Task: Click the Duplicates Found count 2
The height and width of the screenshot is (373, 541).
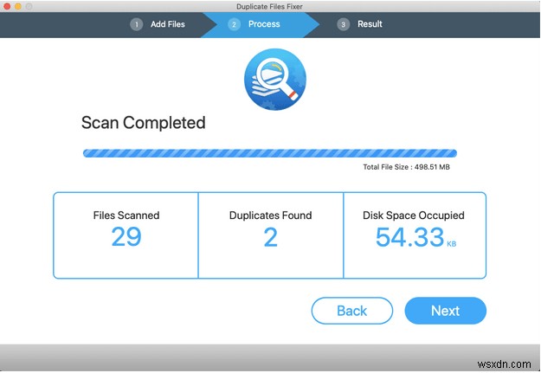Action: (270, 237)
